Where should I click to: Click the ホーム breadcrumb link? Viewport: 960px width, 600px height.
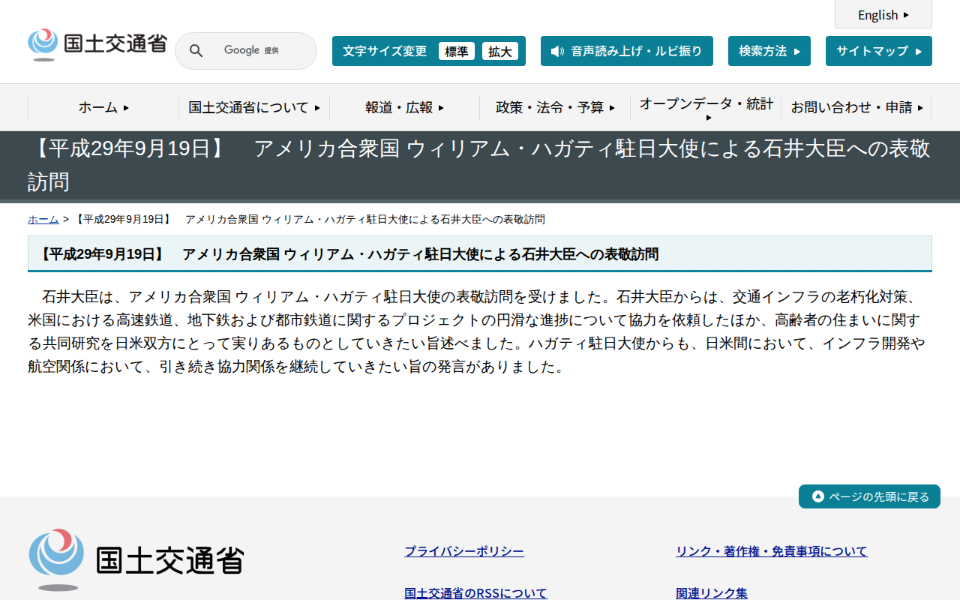tap(43, 219)
